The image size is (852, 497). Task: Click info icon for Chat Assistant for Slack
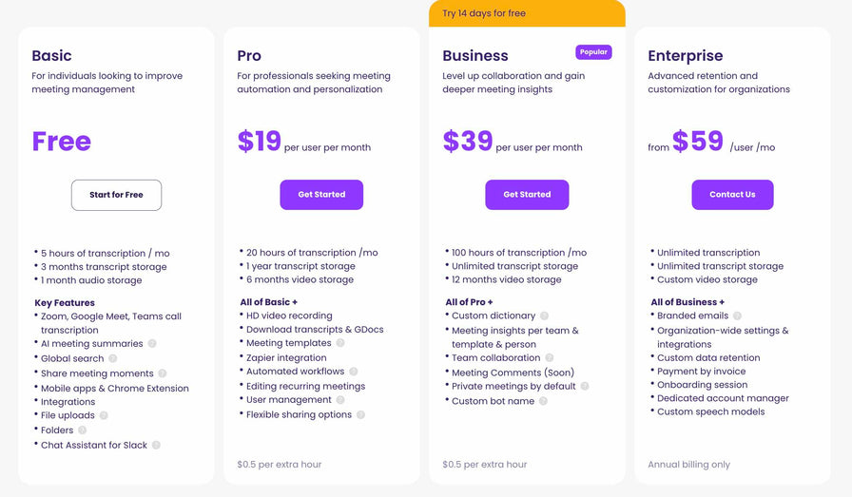tap(156, 445)
